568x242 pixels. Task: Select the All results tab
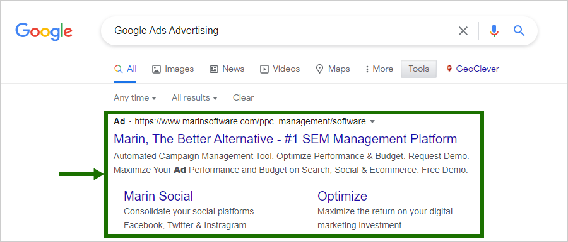click(125, 69)
